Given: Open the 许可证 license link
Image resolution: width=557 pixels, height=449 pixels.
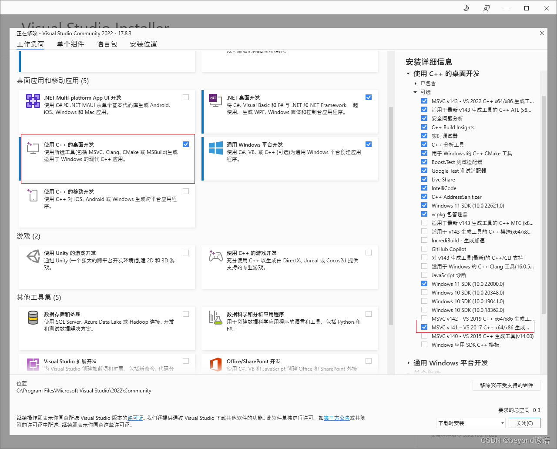Looking at the screenshot, I should [x=135, y=418].
